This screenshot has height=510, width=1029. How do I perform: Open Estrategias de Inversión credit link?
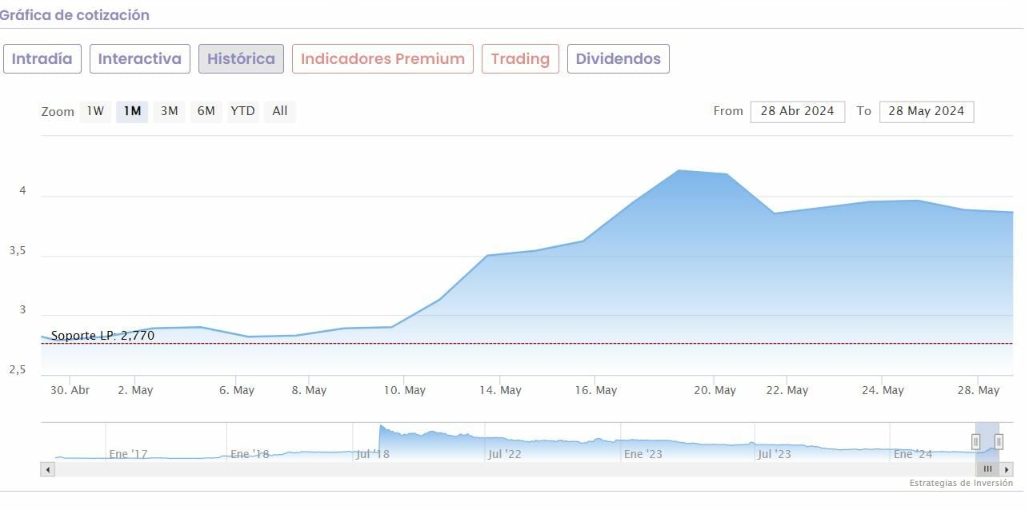point(960,483)
